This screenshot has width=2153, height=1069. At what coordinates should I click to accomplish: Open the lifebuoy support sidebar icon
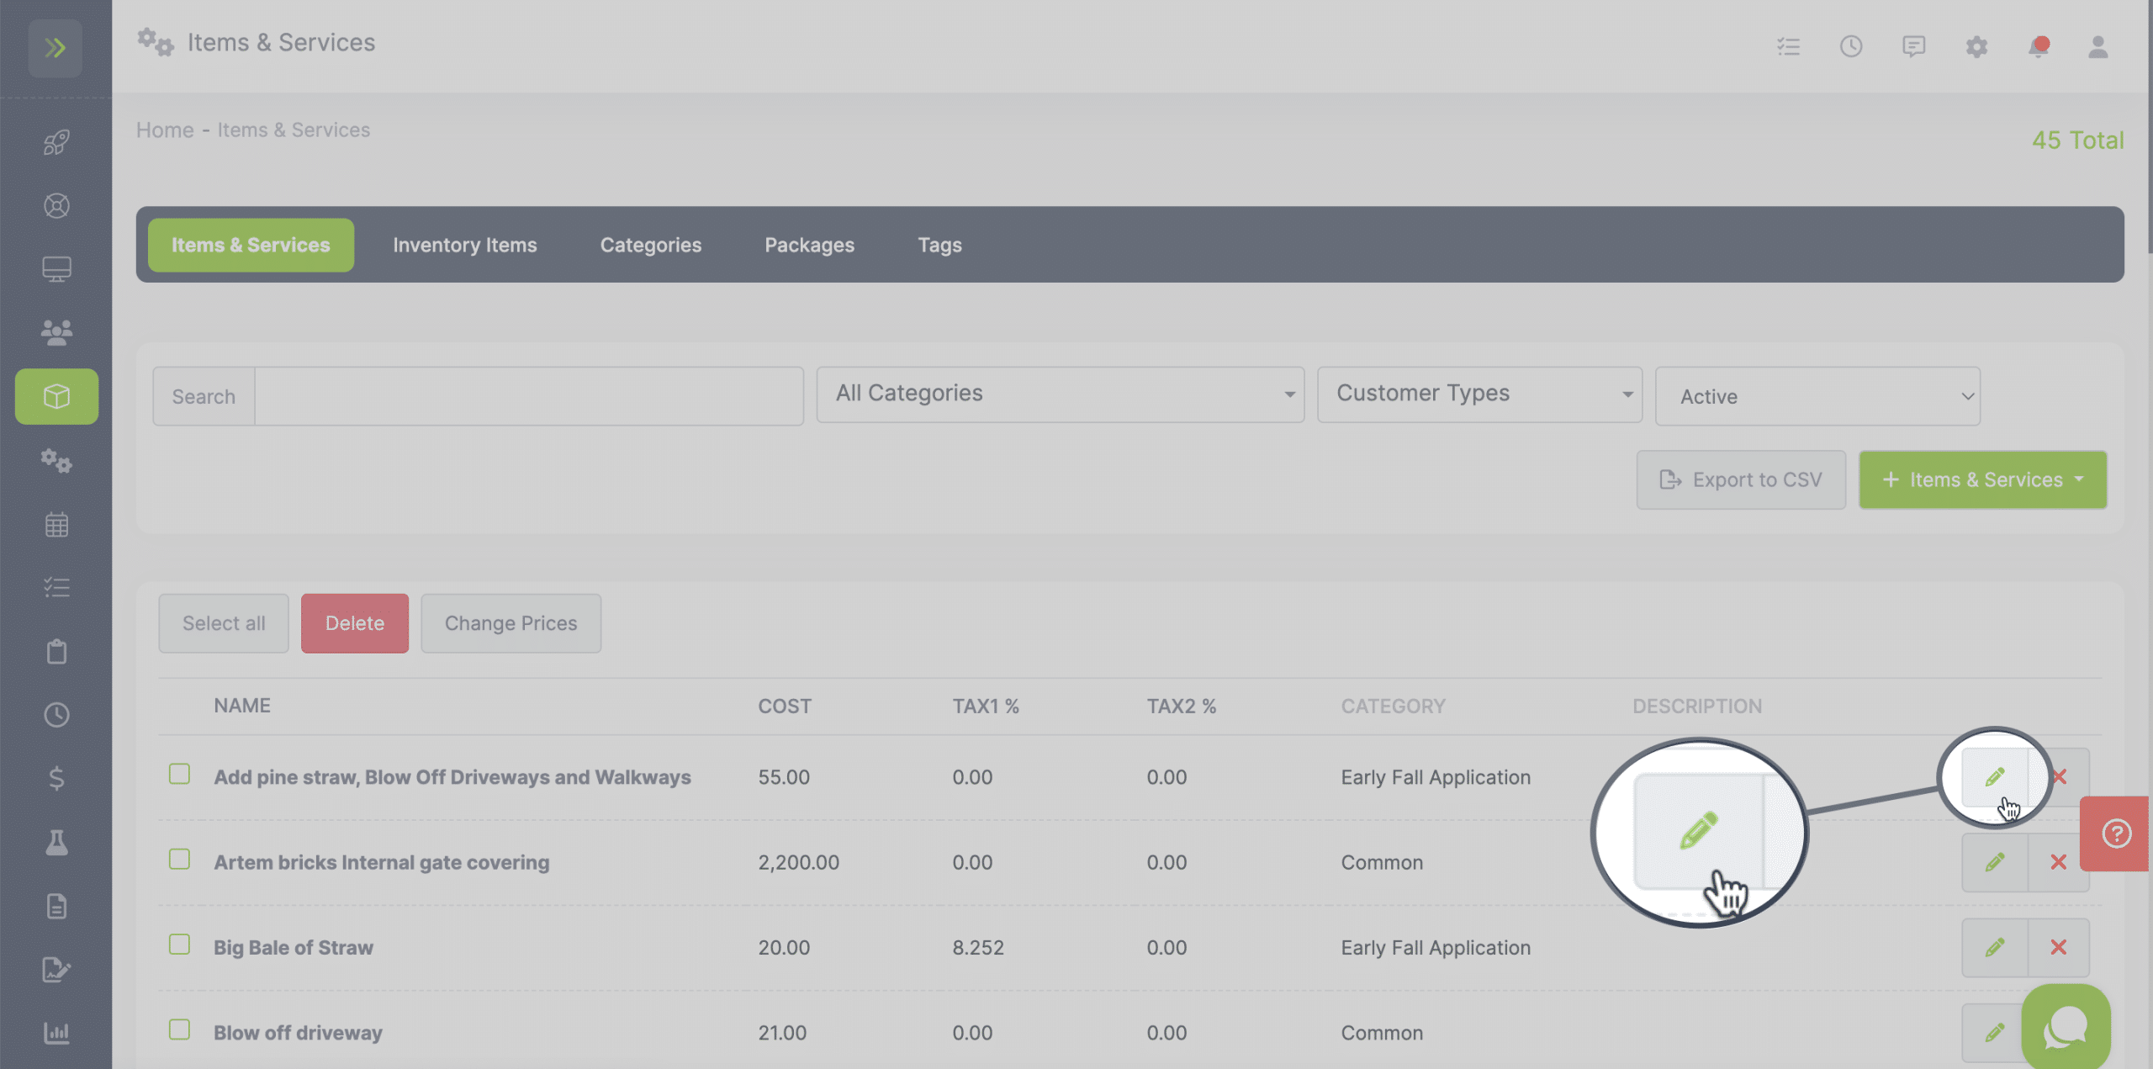pyautogui.click(x=56, y=206)
